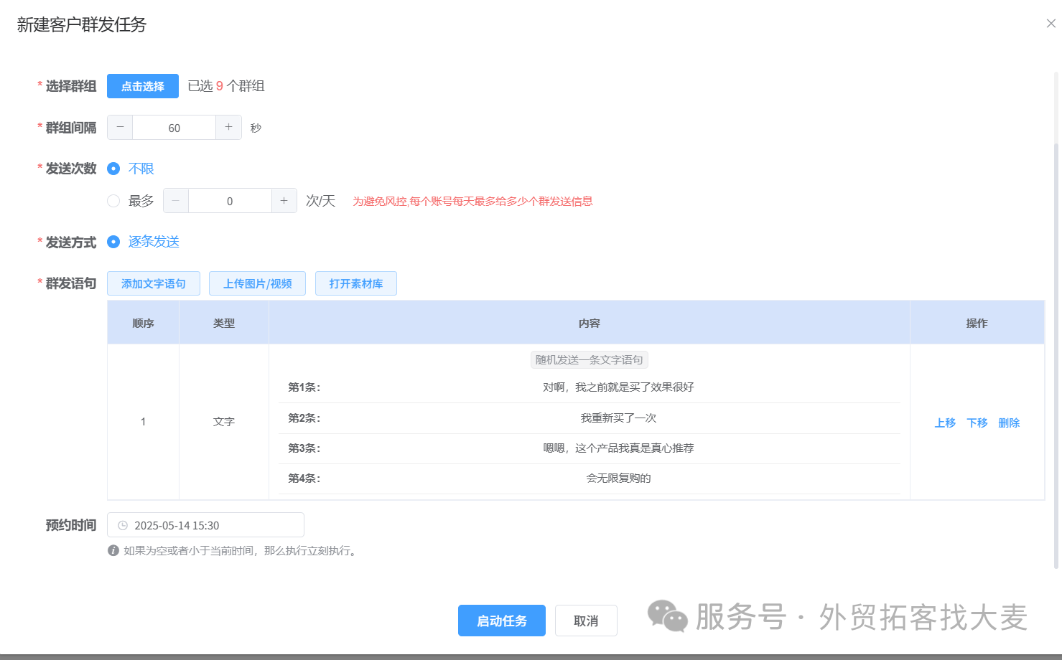Screen dimensions: 1062x660
Task: Click the 操作 column header
Action: point(977,323)
